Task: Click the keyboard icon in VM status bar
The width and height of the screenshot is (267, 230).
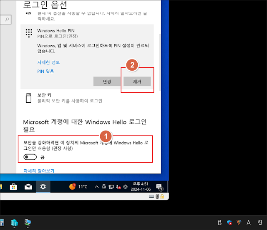Action: click(x=151, y=196)
